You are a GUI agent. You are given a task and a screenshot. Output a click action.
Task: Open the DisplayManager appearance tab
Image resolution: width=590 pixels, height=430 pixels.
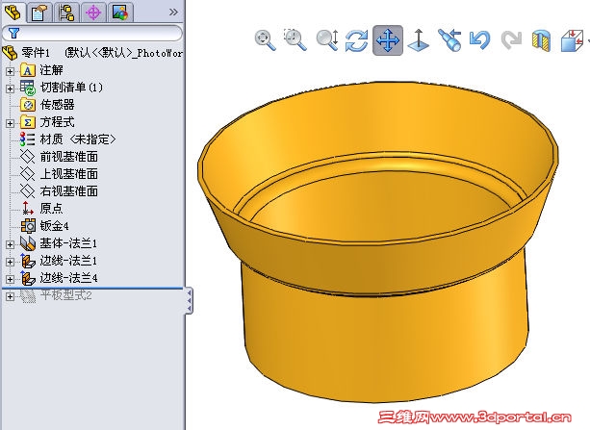[120, 13]
